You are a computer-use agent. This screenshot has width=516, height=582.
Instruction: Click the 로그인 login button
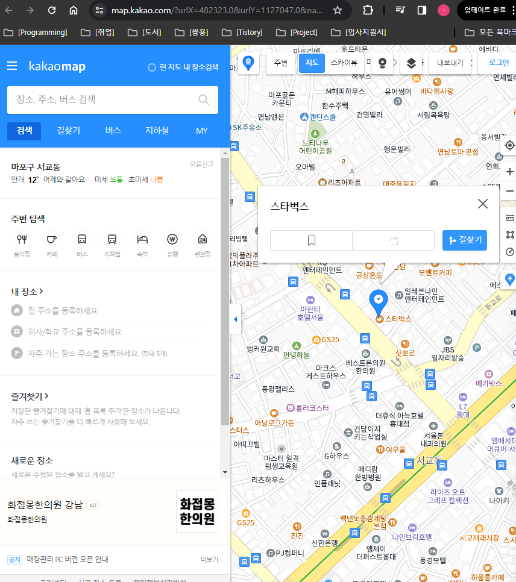coord(499,63)
